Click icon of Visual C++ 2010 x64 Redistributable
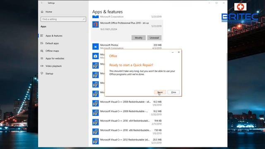 point(96,122)
